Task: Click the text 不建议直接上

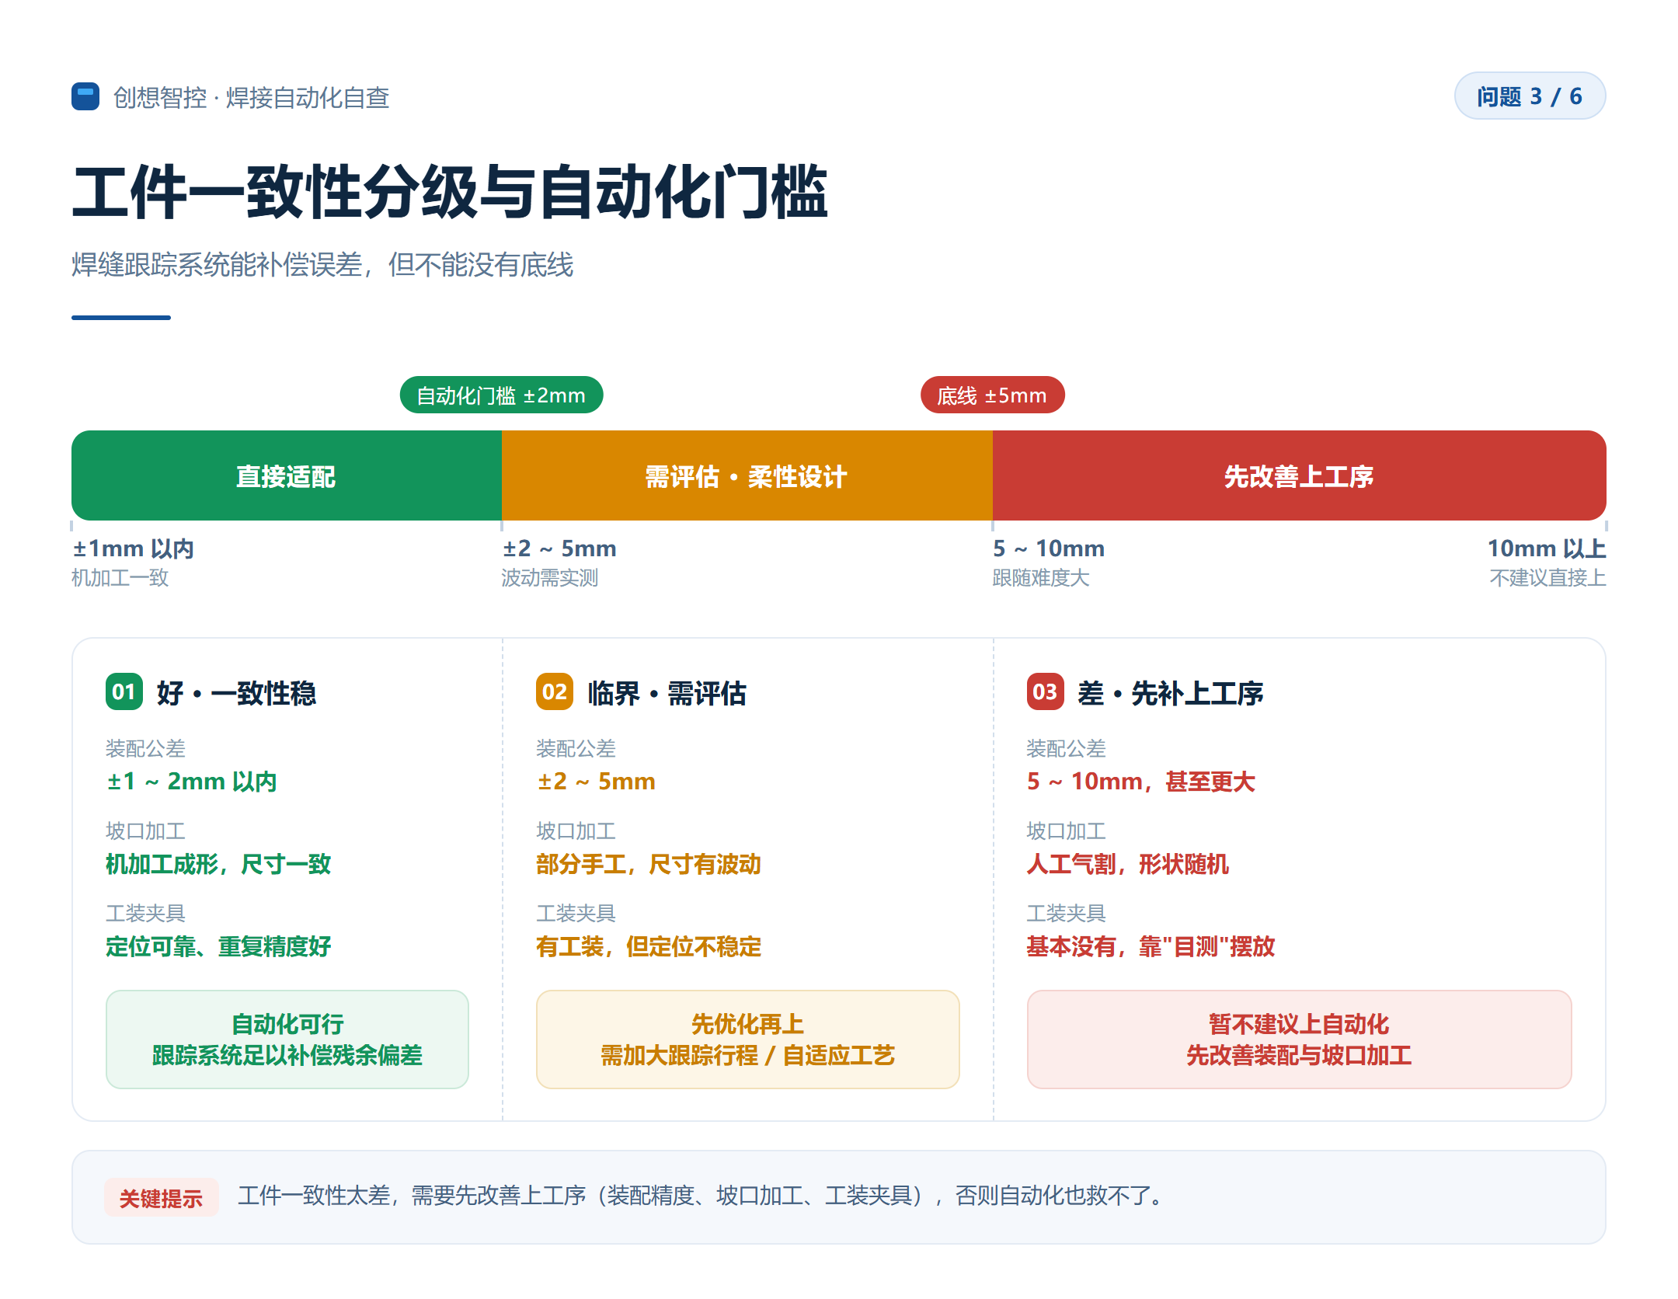Action: coord(1547,578)
